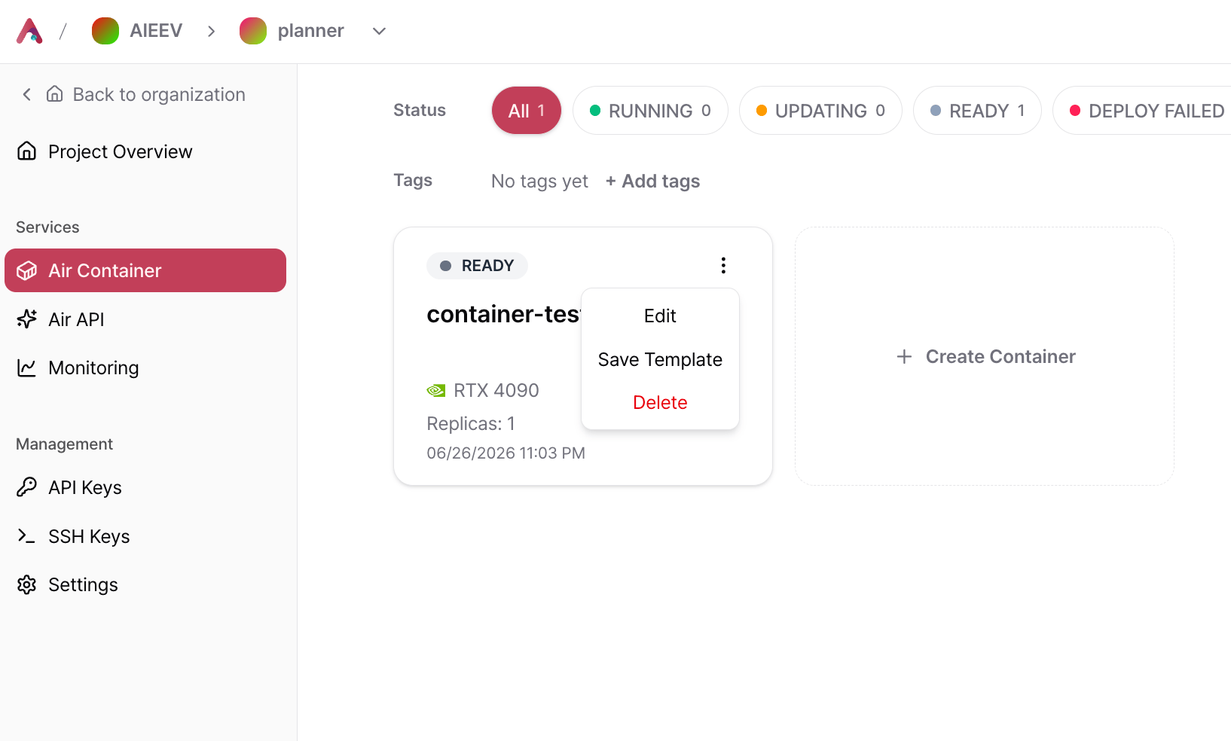Image resolution: width=1231 pixels, height=741 pixels.
Task: Click the AIEEV logo in the header
Action: coord(29,31)
